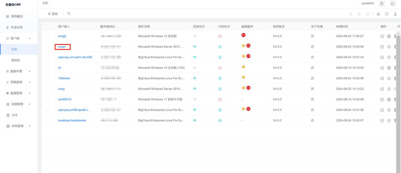Go to 系统概览 in the sidebar
The width and height of the screenshot is (401, 173).
point(17,16)
